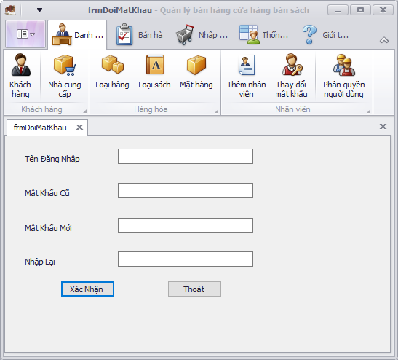Click the Xác Nhận button

pos(87,289)
